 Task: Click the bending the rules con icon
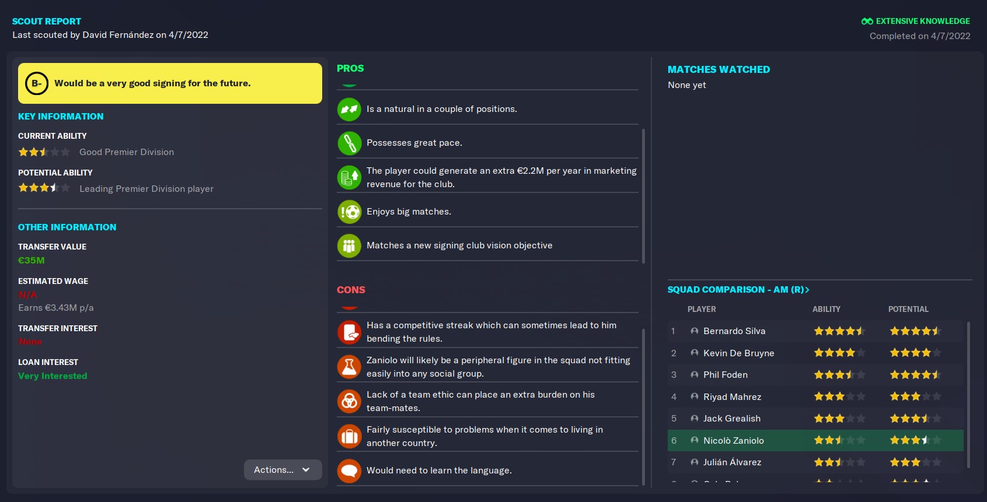(349, 332)
